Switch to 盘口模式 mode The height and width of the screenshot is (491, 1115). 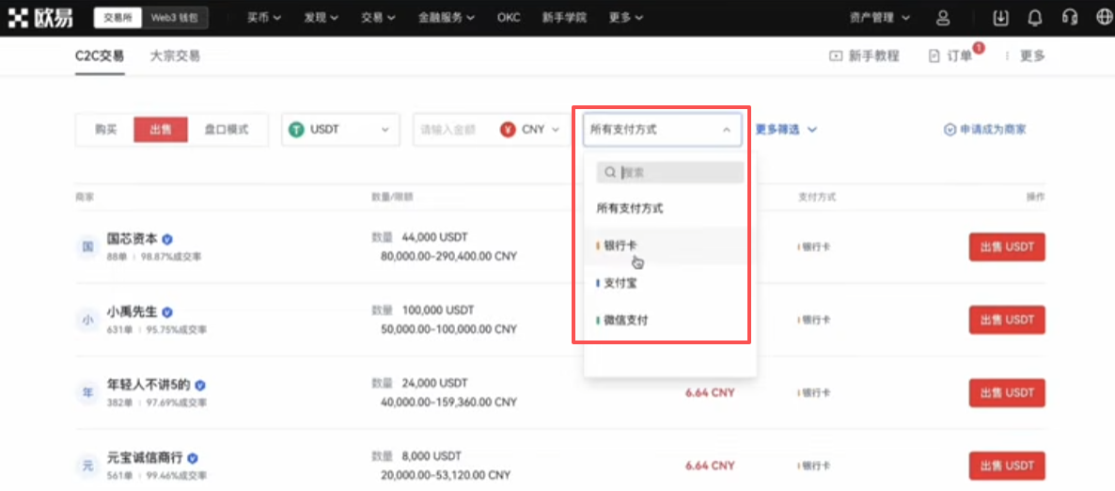pyautogui.click(x=227, y=130)
